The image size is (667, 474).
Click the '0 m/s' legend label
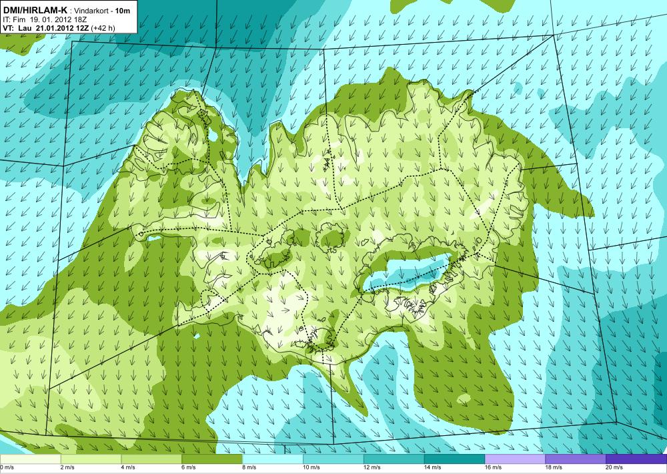pyautogui.click(x=7, y=467)
